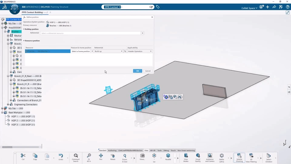Collapse the Branch_01_R_Root tree node
This screenshot has height=164, width=291.
(8, 76)
